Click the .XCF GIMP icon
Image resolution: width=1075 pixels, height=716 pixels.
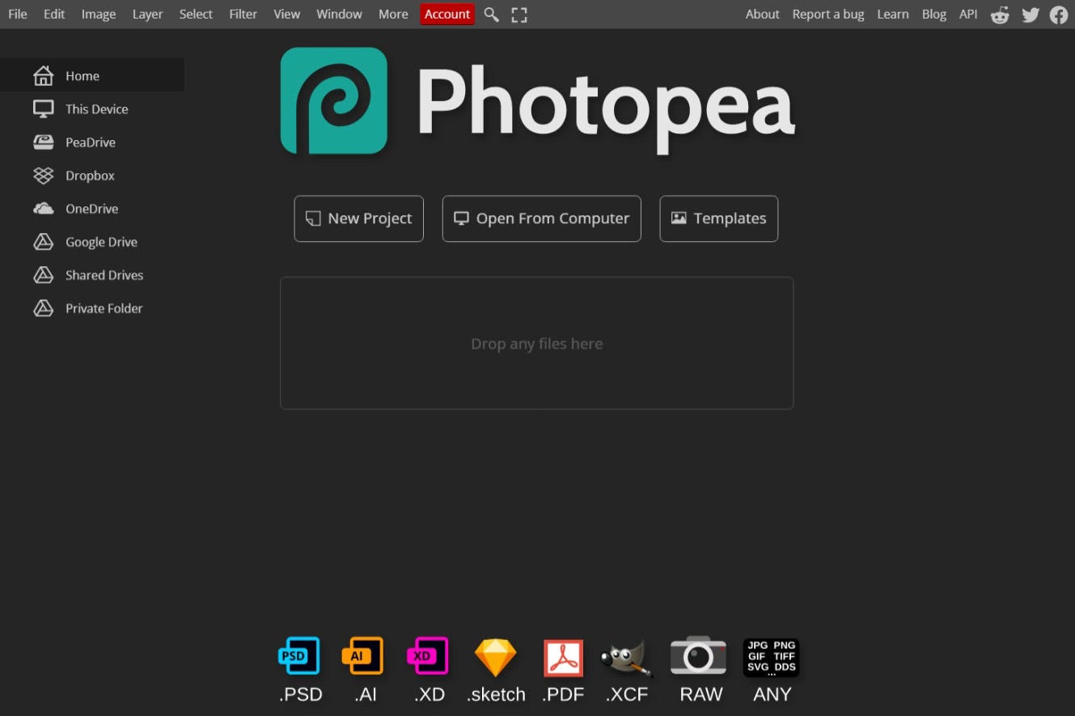tap(626, 658)
